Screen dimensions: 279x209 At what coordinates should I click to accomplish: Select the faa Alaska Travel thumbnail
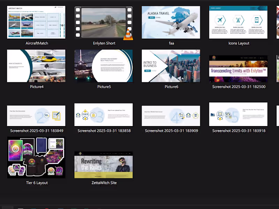(x=171, y=22)
